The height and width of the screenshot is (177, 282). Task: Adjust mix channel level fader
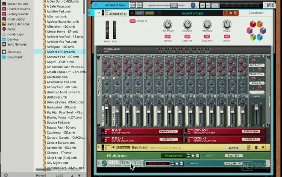pyautogui.click(x=174, y=6)
